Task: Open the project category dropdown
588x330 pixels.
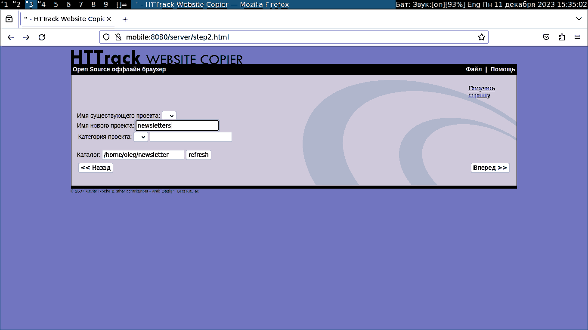Action: (141, 137)
